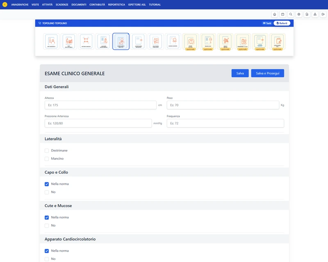This screenshot has width=328, height=262.
Task: Tick the Destrimane checkbox
Action: click(47, 151)
